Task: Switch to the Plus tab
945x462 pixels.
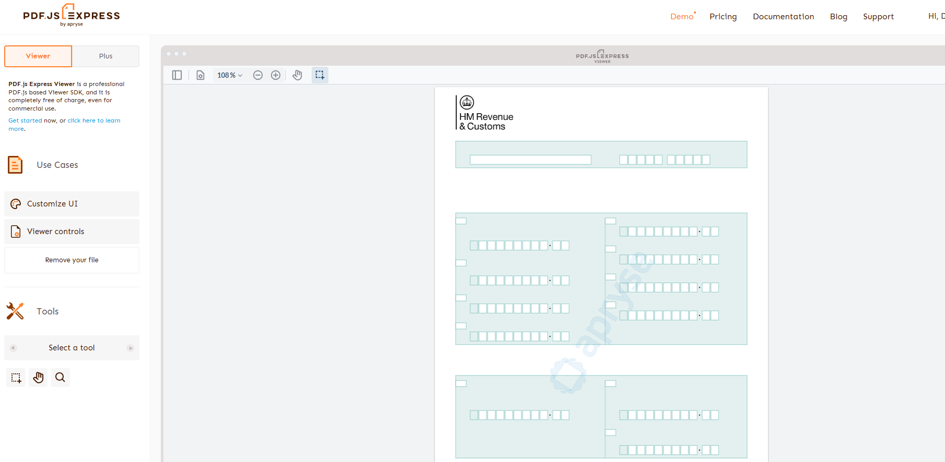Action: [105, 56]
